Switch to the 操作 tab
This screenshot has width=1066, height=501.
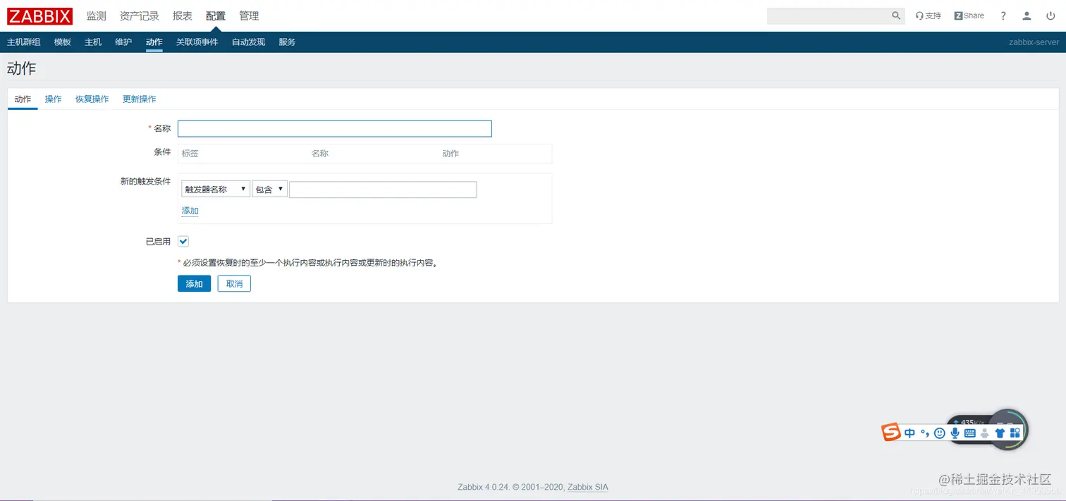53,99
